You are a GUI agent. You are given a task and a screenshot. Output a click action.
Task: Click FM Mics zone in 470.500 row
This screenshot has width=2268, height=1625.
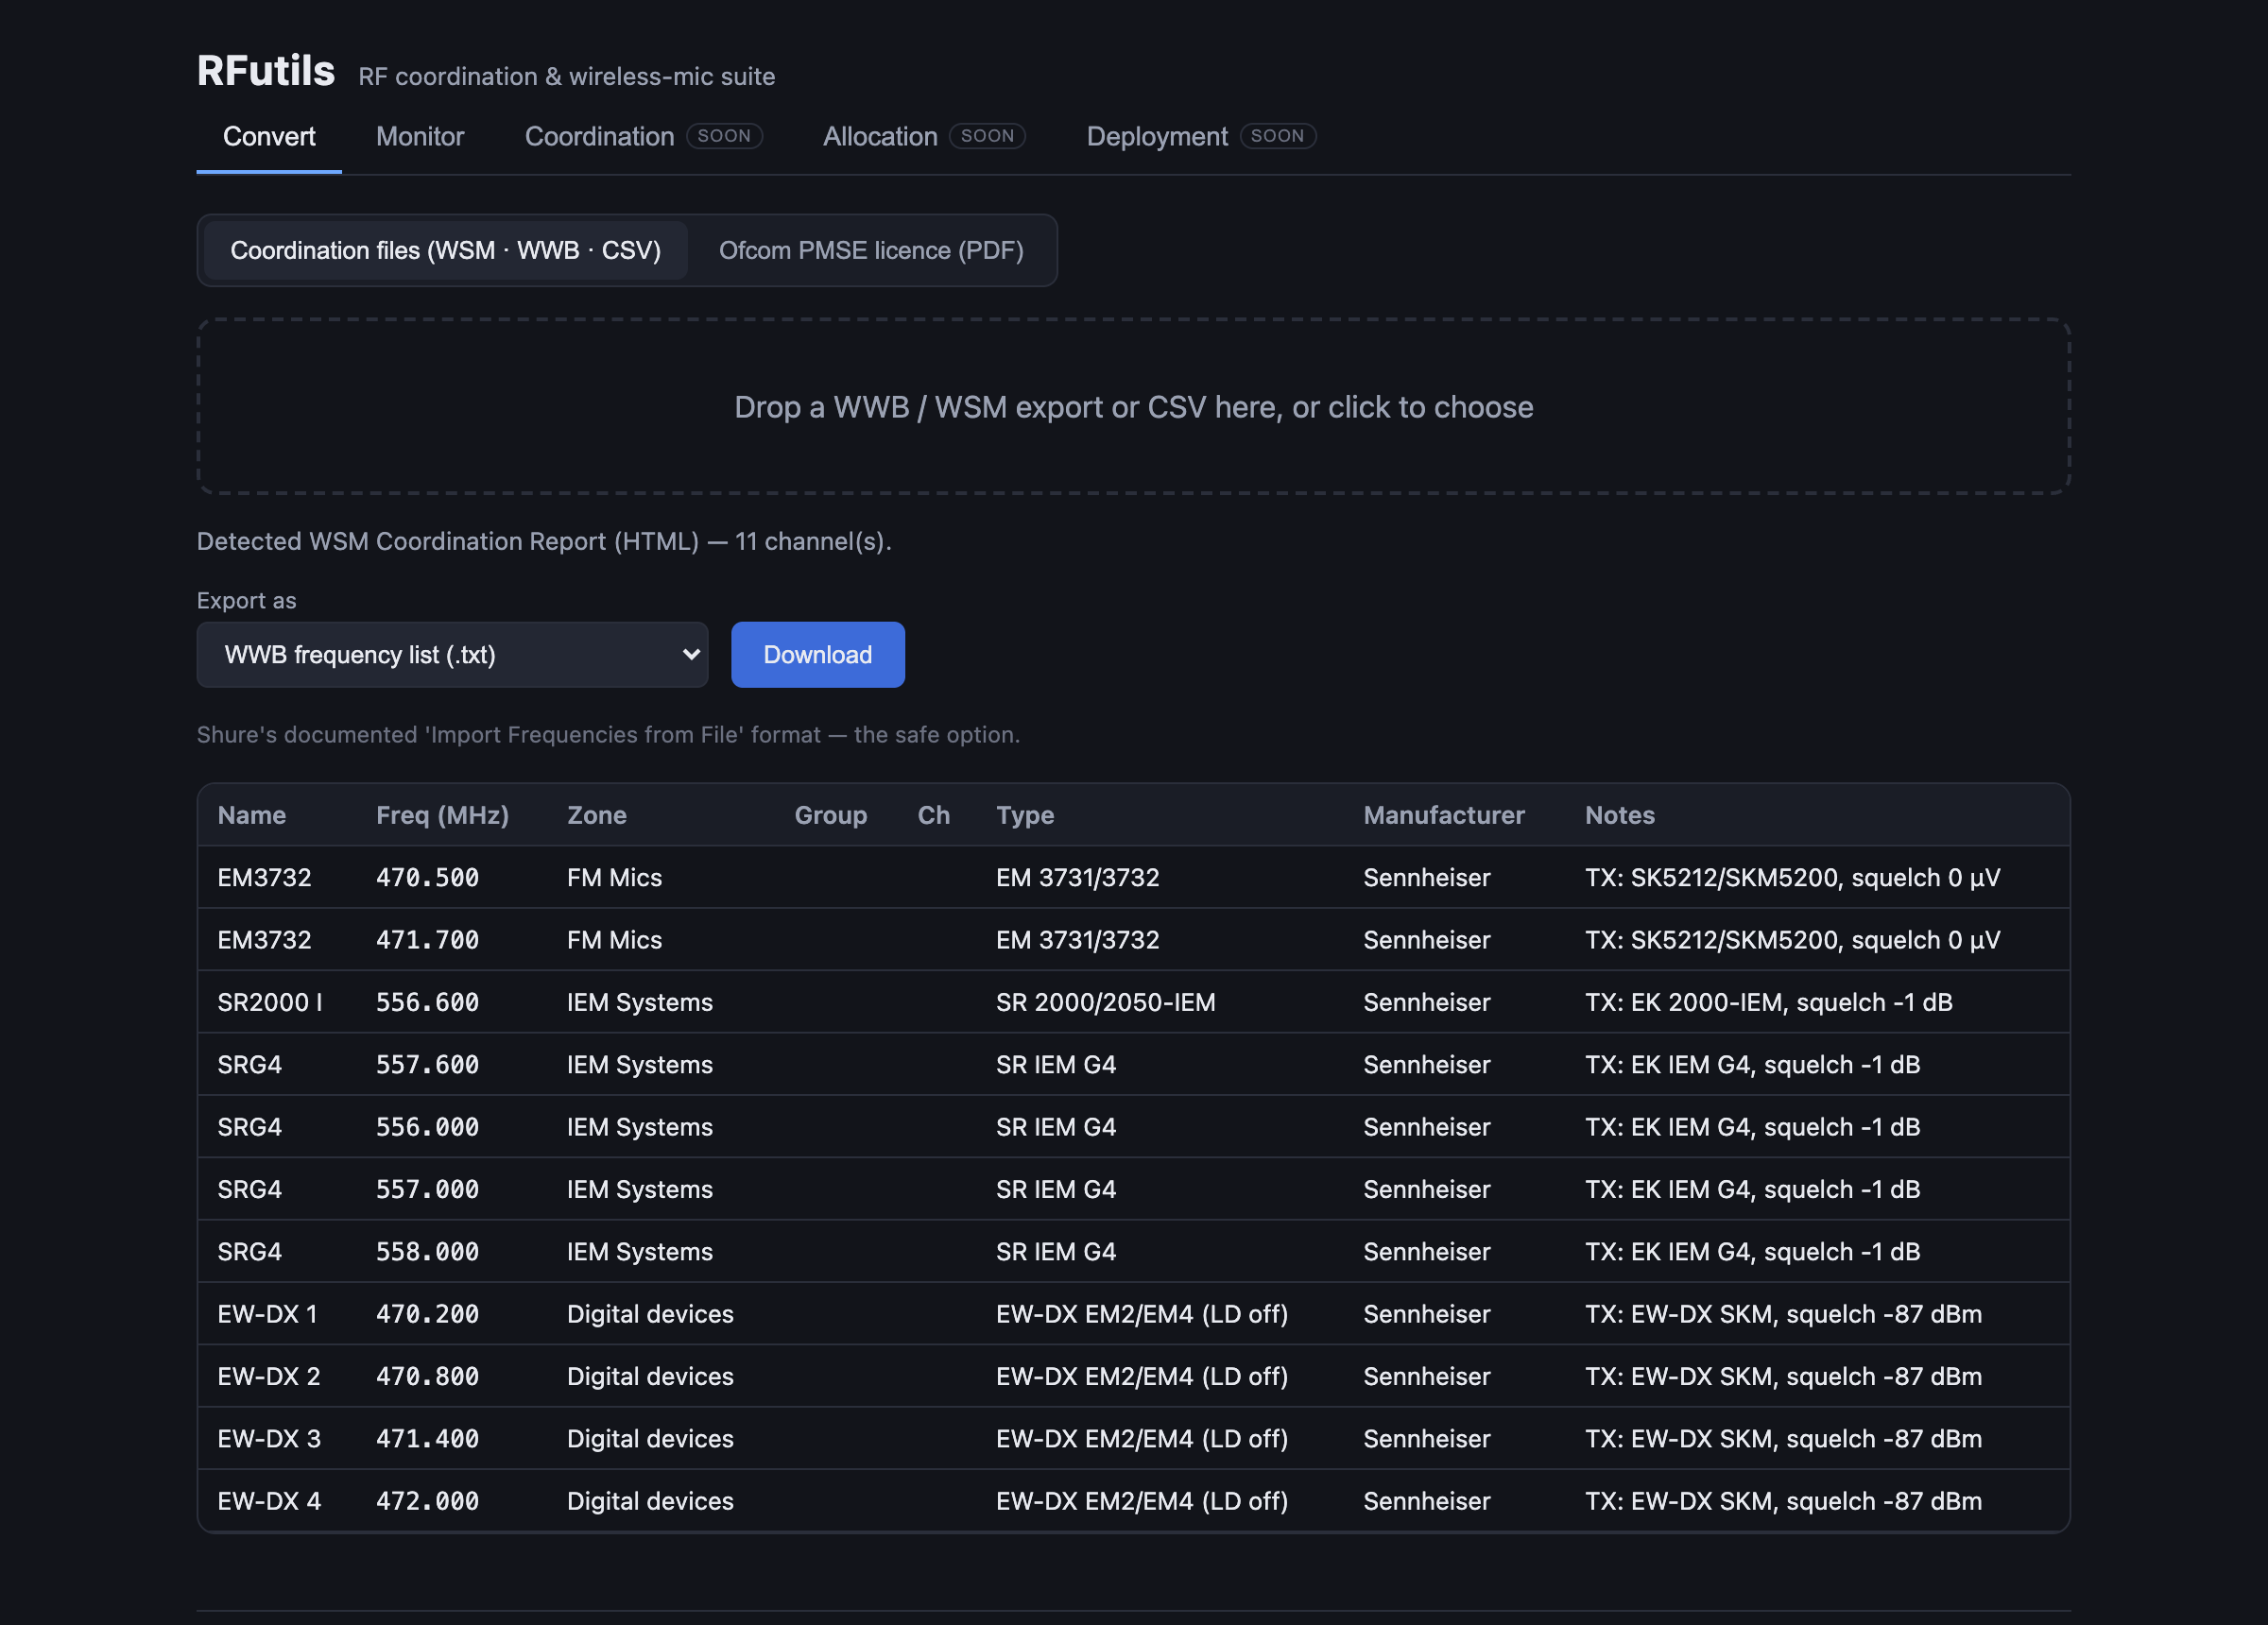pos(614,878)
